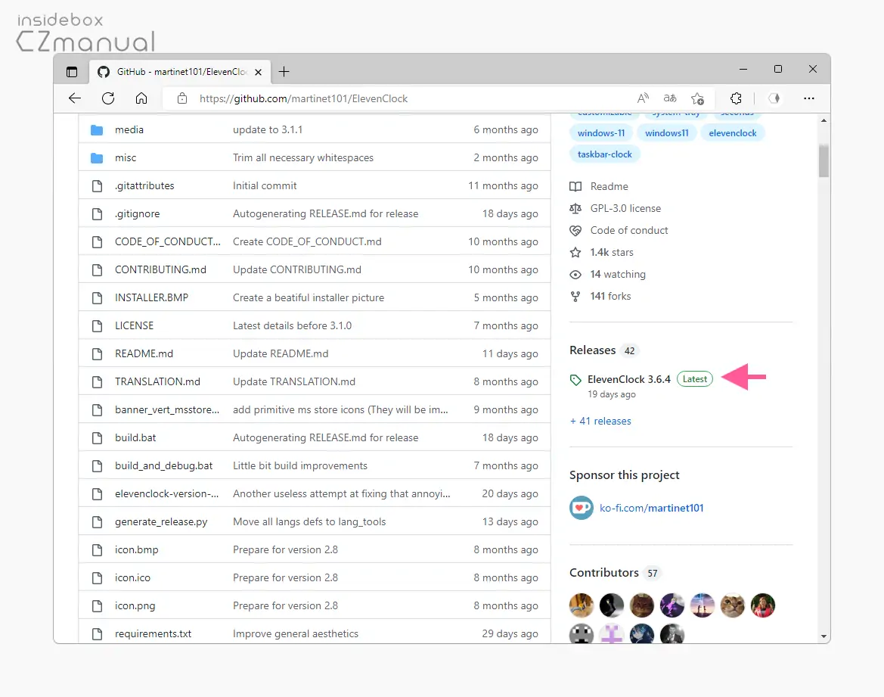Select the windows-11 topic tag
884x697 pixels.
coord(601,133)
